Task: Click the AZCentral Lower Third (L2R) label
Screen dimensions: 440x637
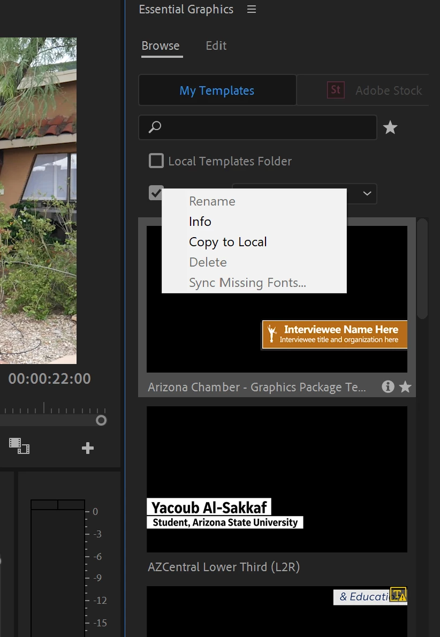Action: (x=224, y=567)
